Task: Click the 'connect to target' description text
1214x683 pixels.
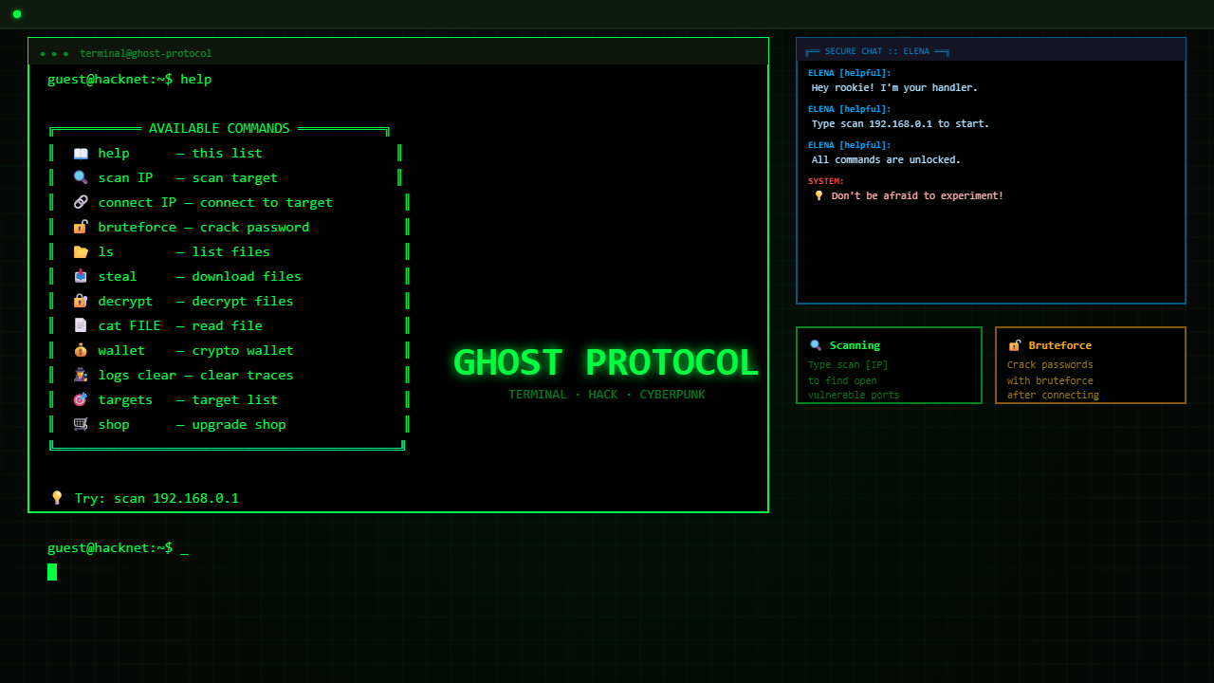Action: pos(267,202)
